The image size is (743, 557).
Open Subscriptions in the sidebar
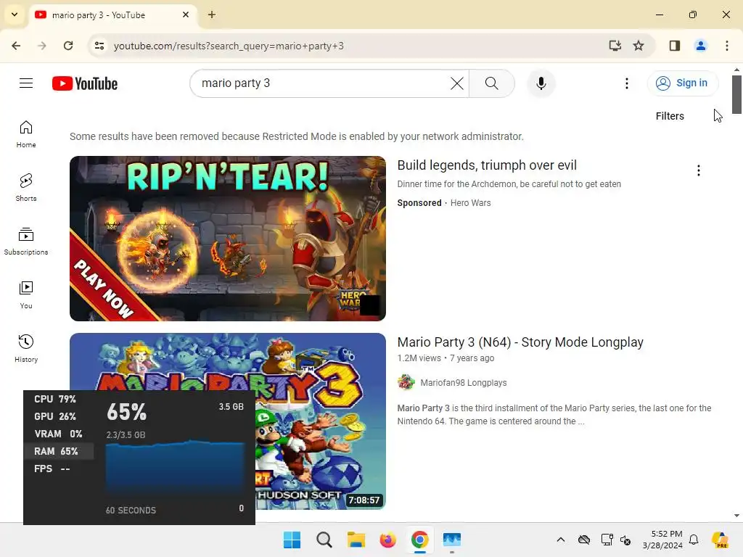point(26,241)
